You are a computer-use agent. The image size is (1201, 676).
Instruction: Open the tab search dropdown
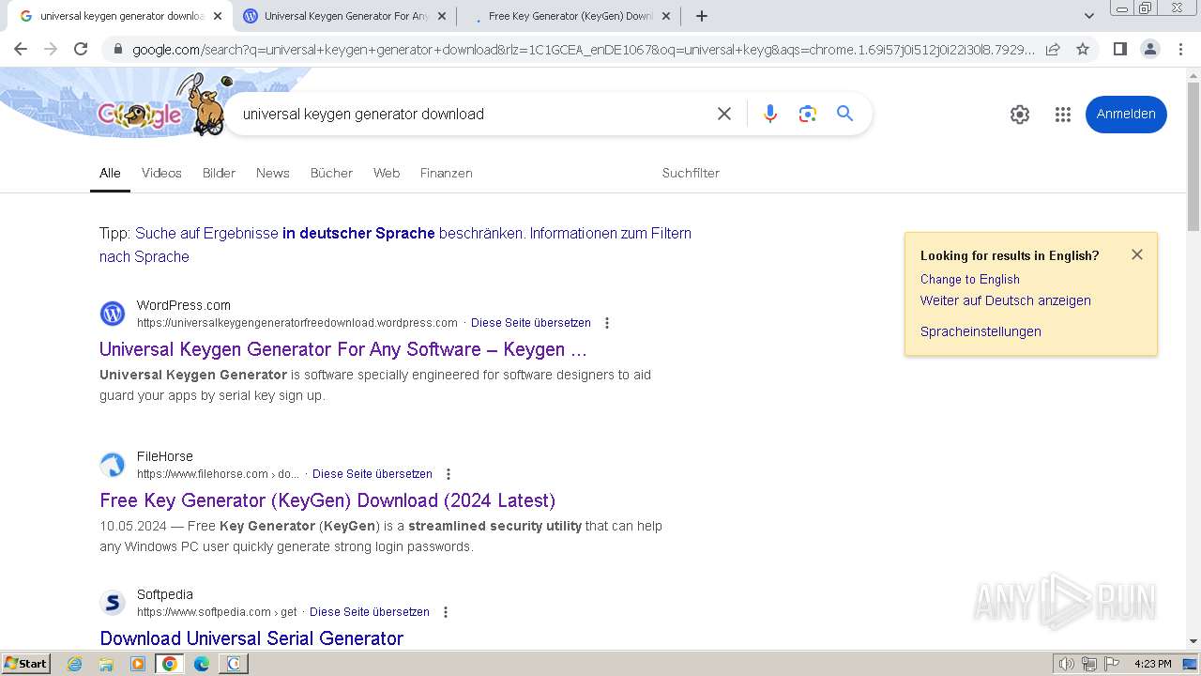click(x=1089, y=16)
